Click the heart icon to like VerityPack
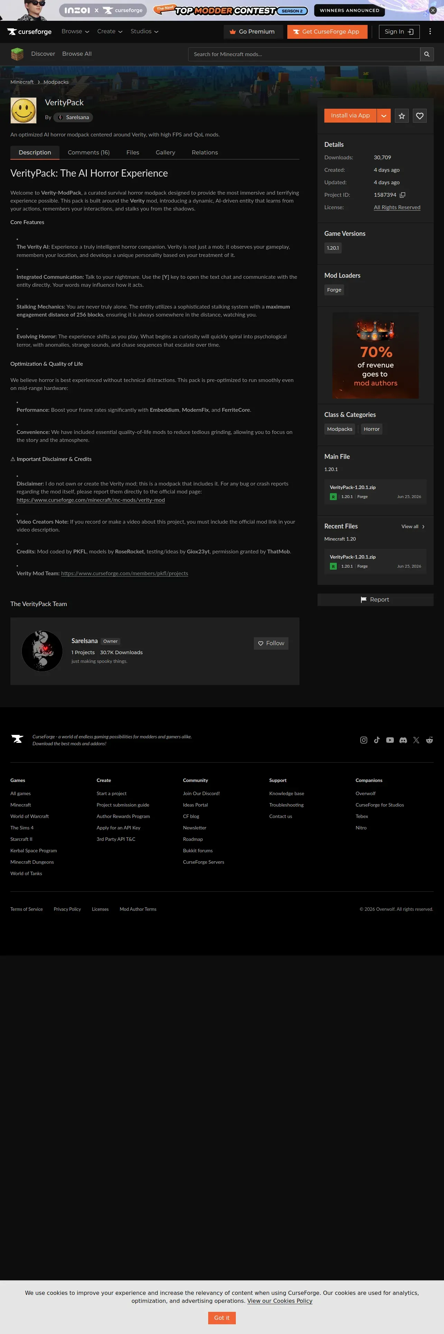444x1334 pixels. tap(420, 116)
